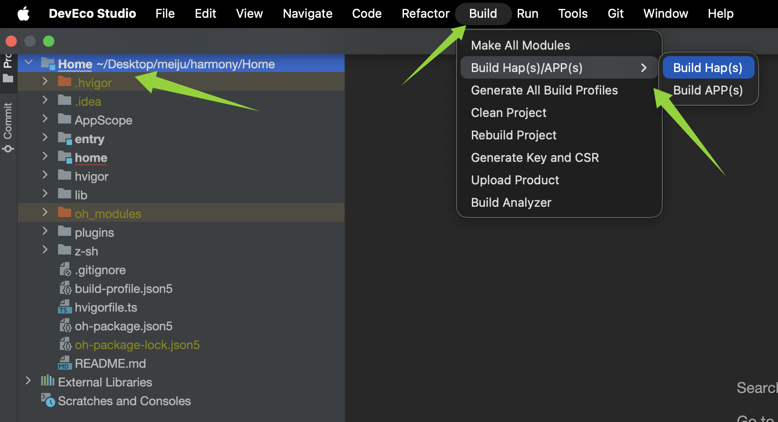778x422 pixels.
Task: Open the Edit menu
Action: point(206,14)
